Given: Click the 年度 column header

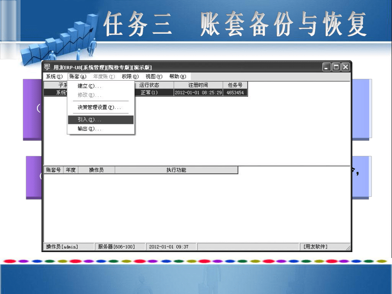Looking at the screenshot, I should pos(71,170).
